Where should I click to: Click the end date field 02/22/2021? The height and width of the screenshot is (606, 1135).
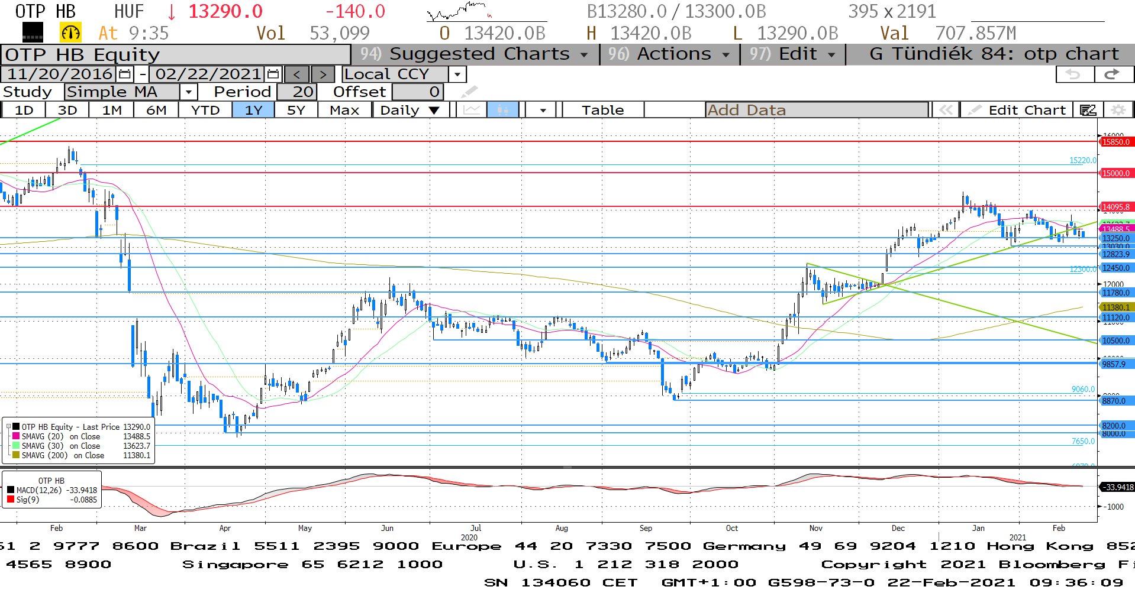click(208, 74)
